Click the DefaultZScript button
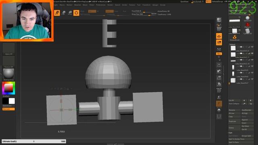 coord(217,2)
